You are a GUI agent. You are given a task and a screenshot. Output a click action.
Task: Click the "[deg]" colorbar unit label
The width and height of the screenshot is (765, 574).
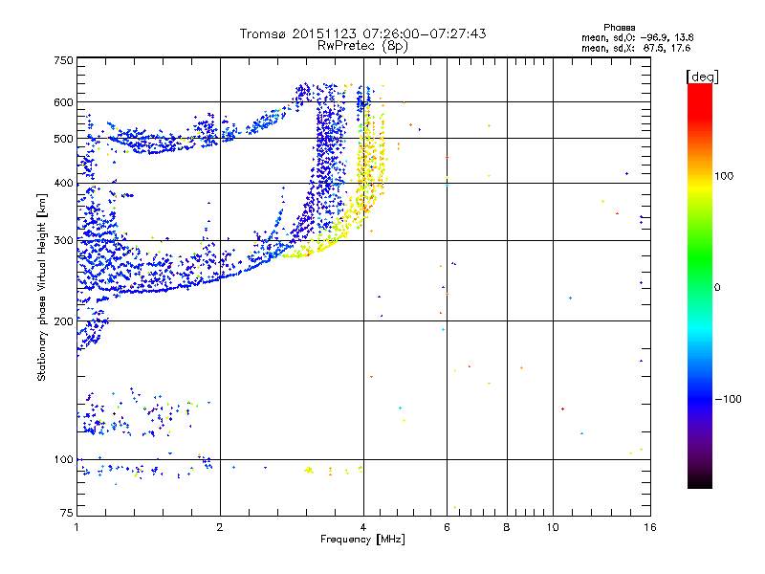tap(702, 77)
